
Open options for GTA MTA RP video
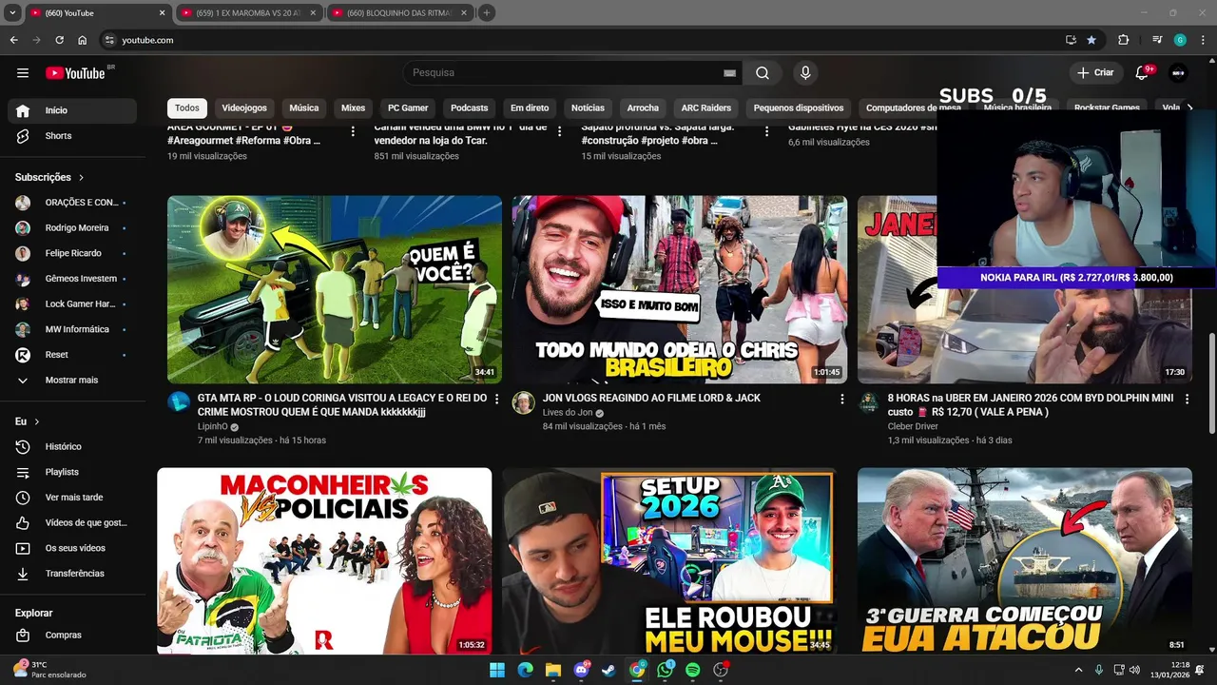[496, 400]
